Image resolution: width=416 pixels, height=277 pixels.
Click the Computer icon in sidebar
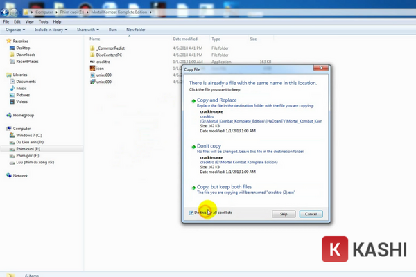[9, 129]
